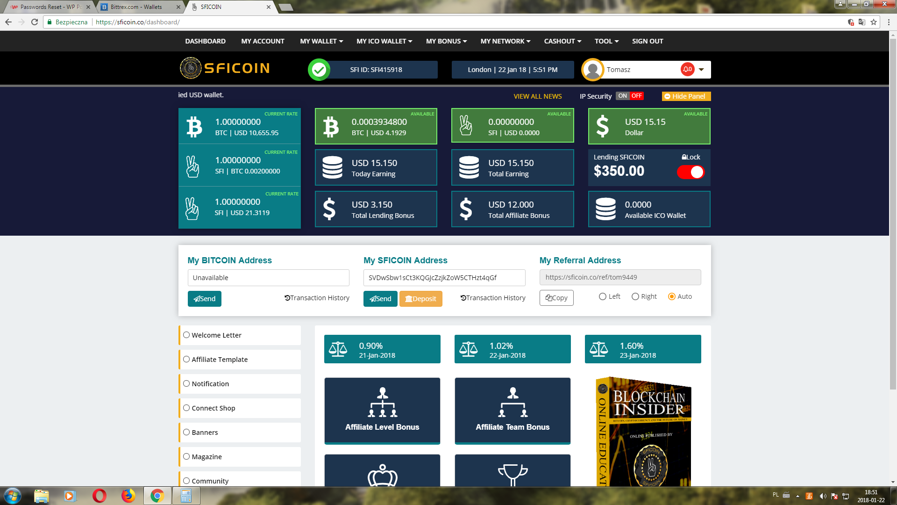Switch to Bittrex.com Wallets tab
The image size is (897, 505).
click(140, 7)
